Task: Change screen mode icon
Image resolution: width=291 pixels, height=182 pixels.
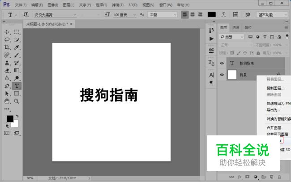Action: (x=17, y=133)
